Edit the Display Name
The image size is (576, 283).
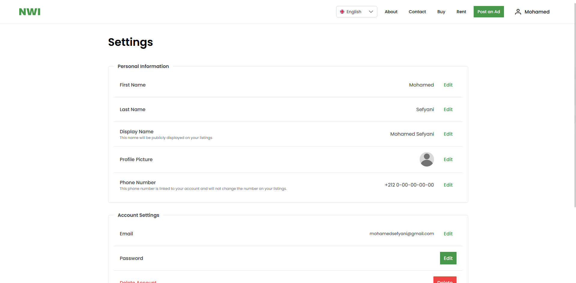pyautogui.click(x=448, y=134)
